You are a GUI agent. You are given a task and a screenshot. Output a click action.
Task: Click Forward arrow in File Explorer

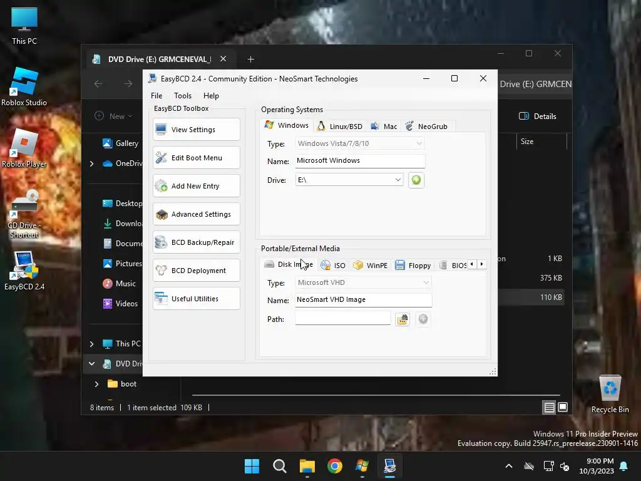128,84
